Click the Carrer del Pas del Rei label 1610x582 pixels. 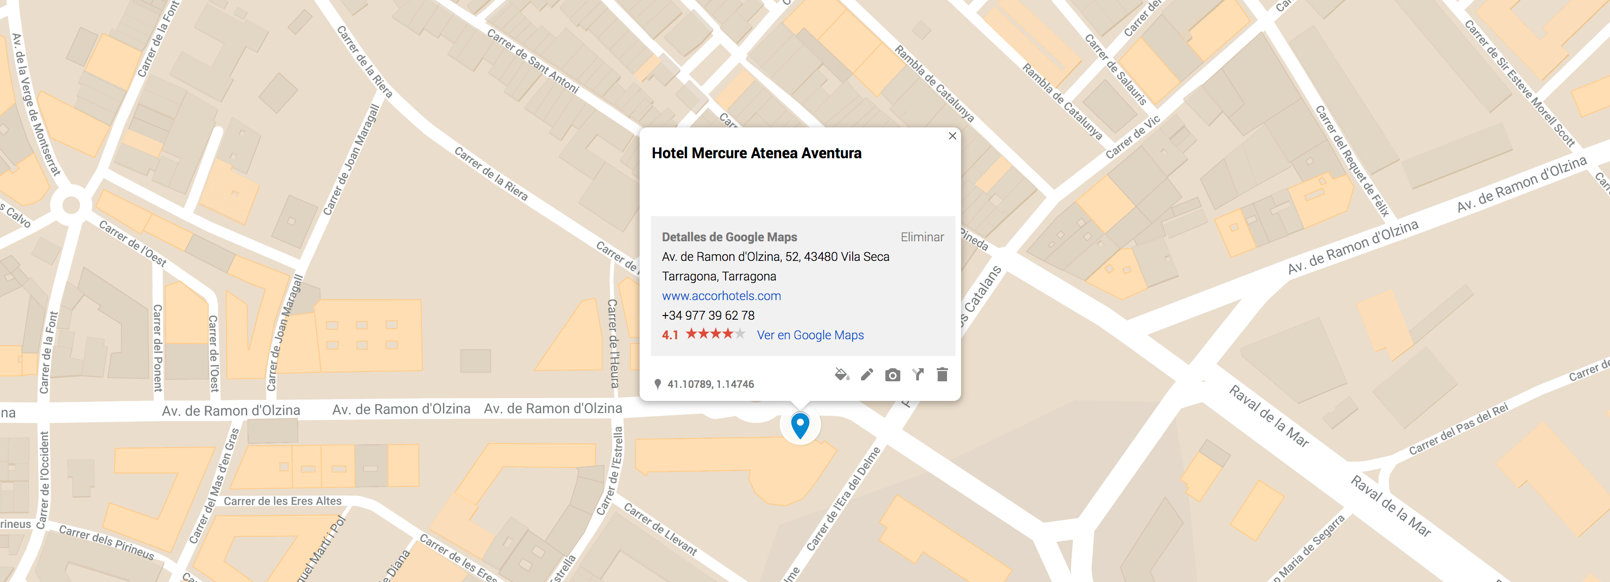(1458, 430)
